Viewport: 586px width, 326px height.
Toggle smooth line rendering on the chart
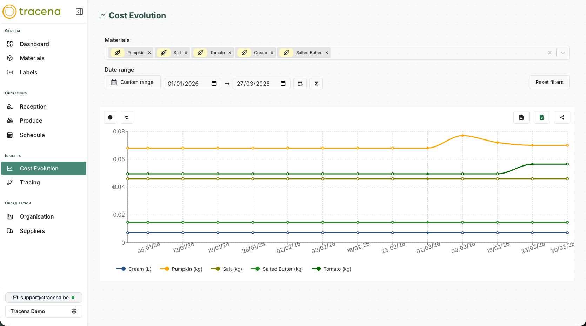pos(127,117)
